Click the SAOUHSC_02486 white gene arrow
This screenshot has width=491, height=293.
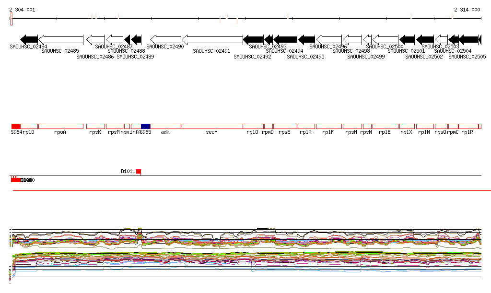pos(95,40)
